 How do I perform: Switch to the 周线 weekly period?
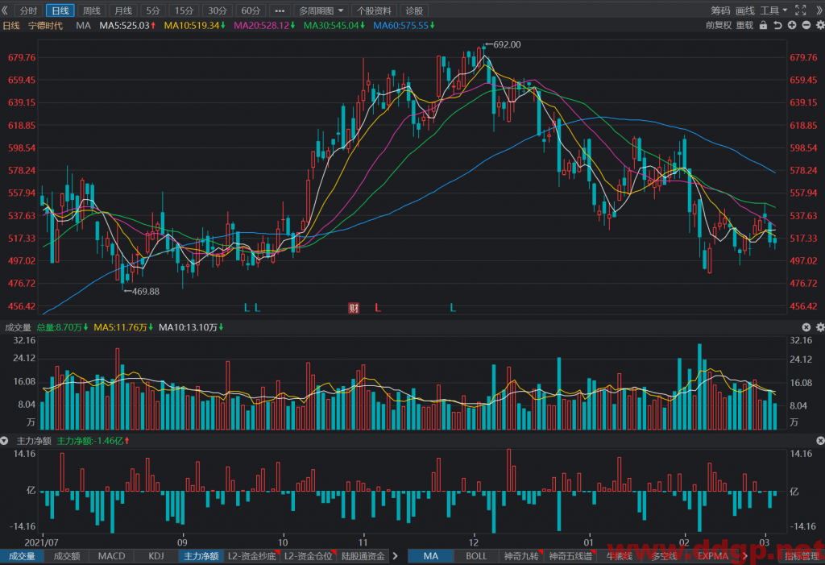[92, 10]
